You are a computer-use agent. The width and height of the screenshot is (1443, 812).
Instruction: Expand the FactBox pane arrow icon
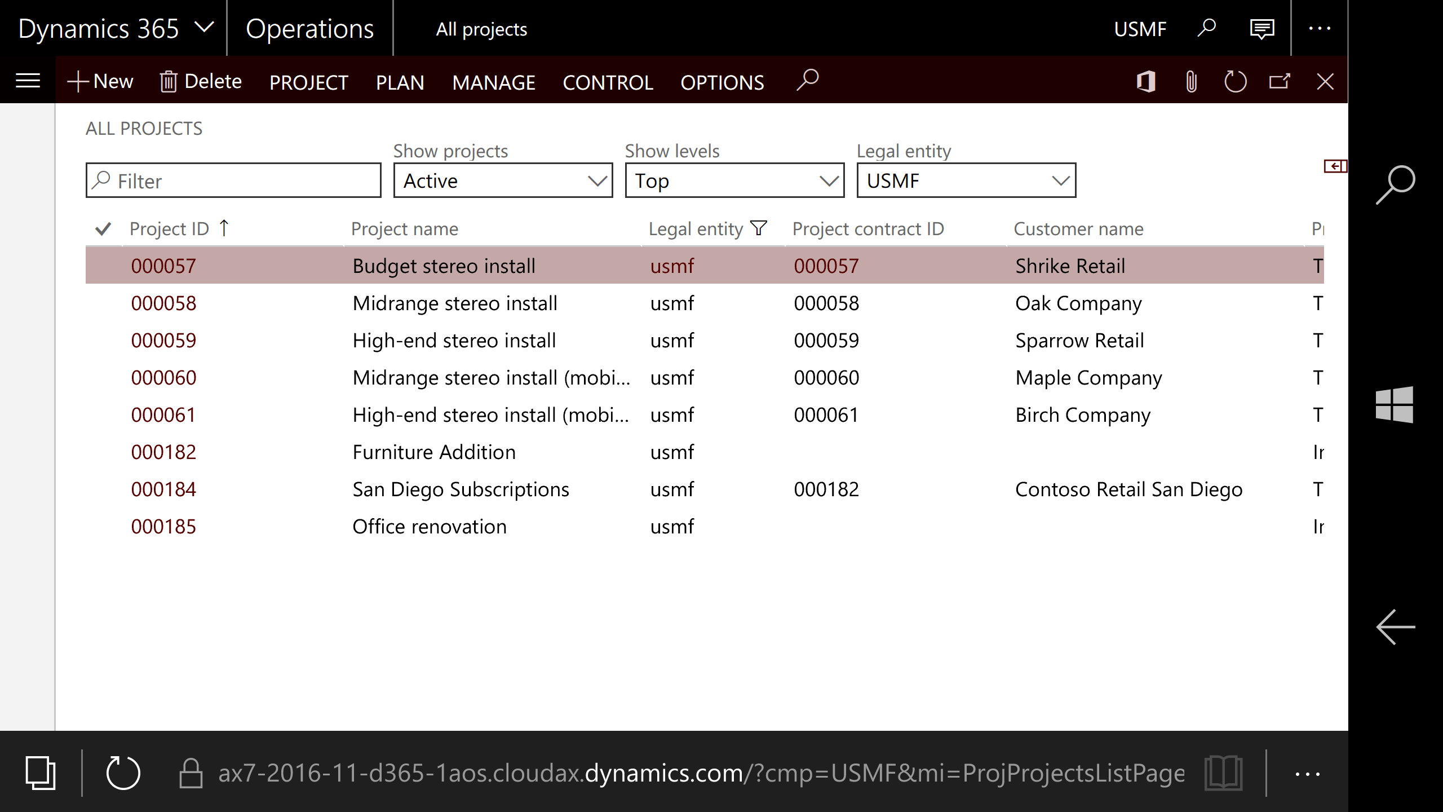coord(1335,166)
